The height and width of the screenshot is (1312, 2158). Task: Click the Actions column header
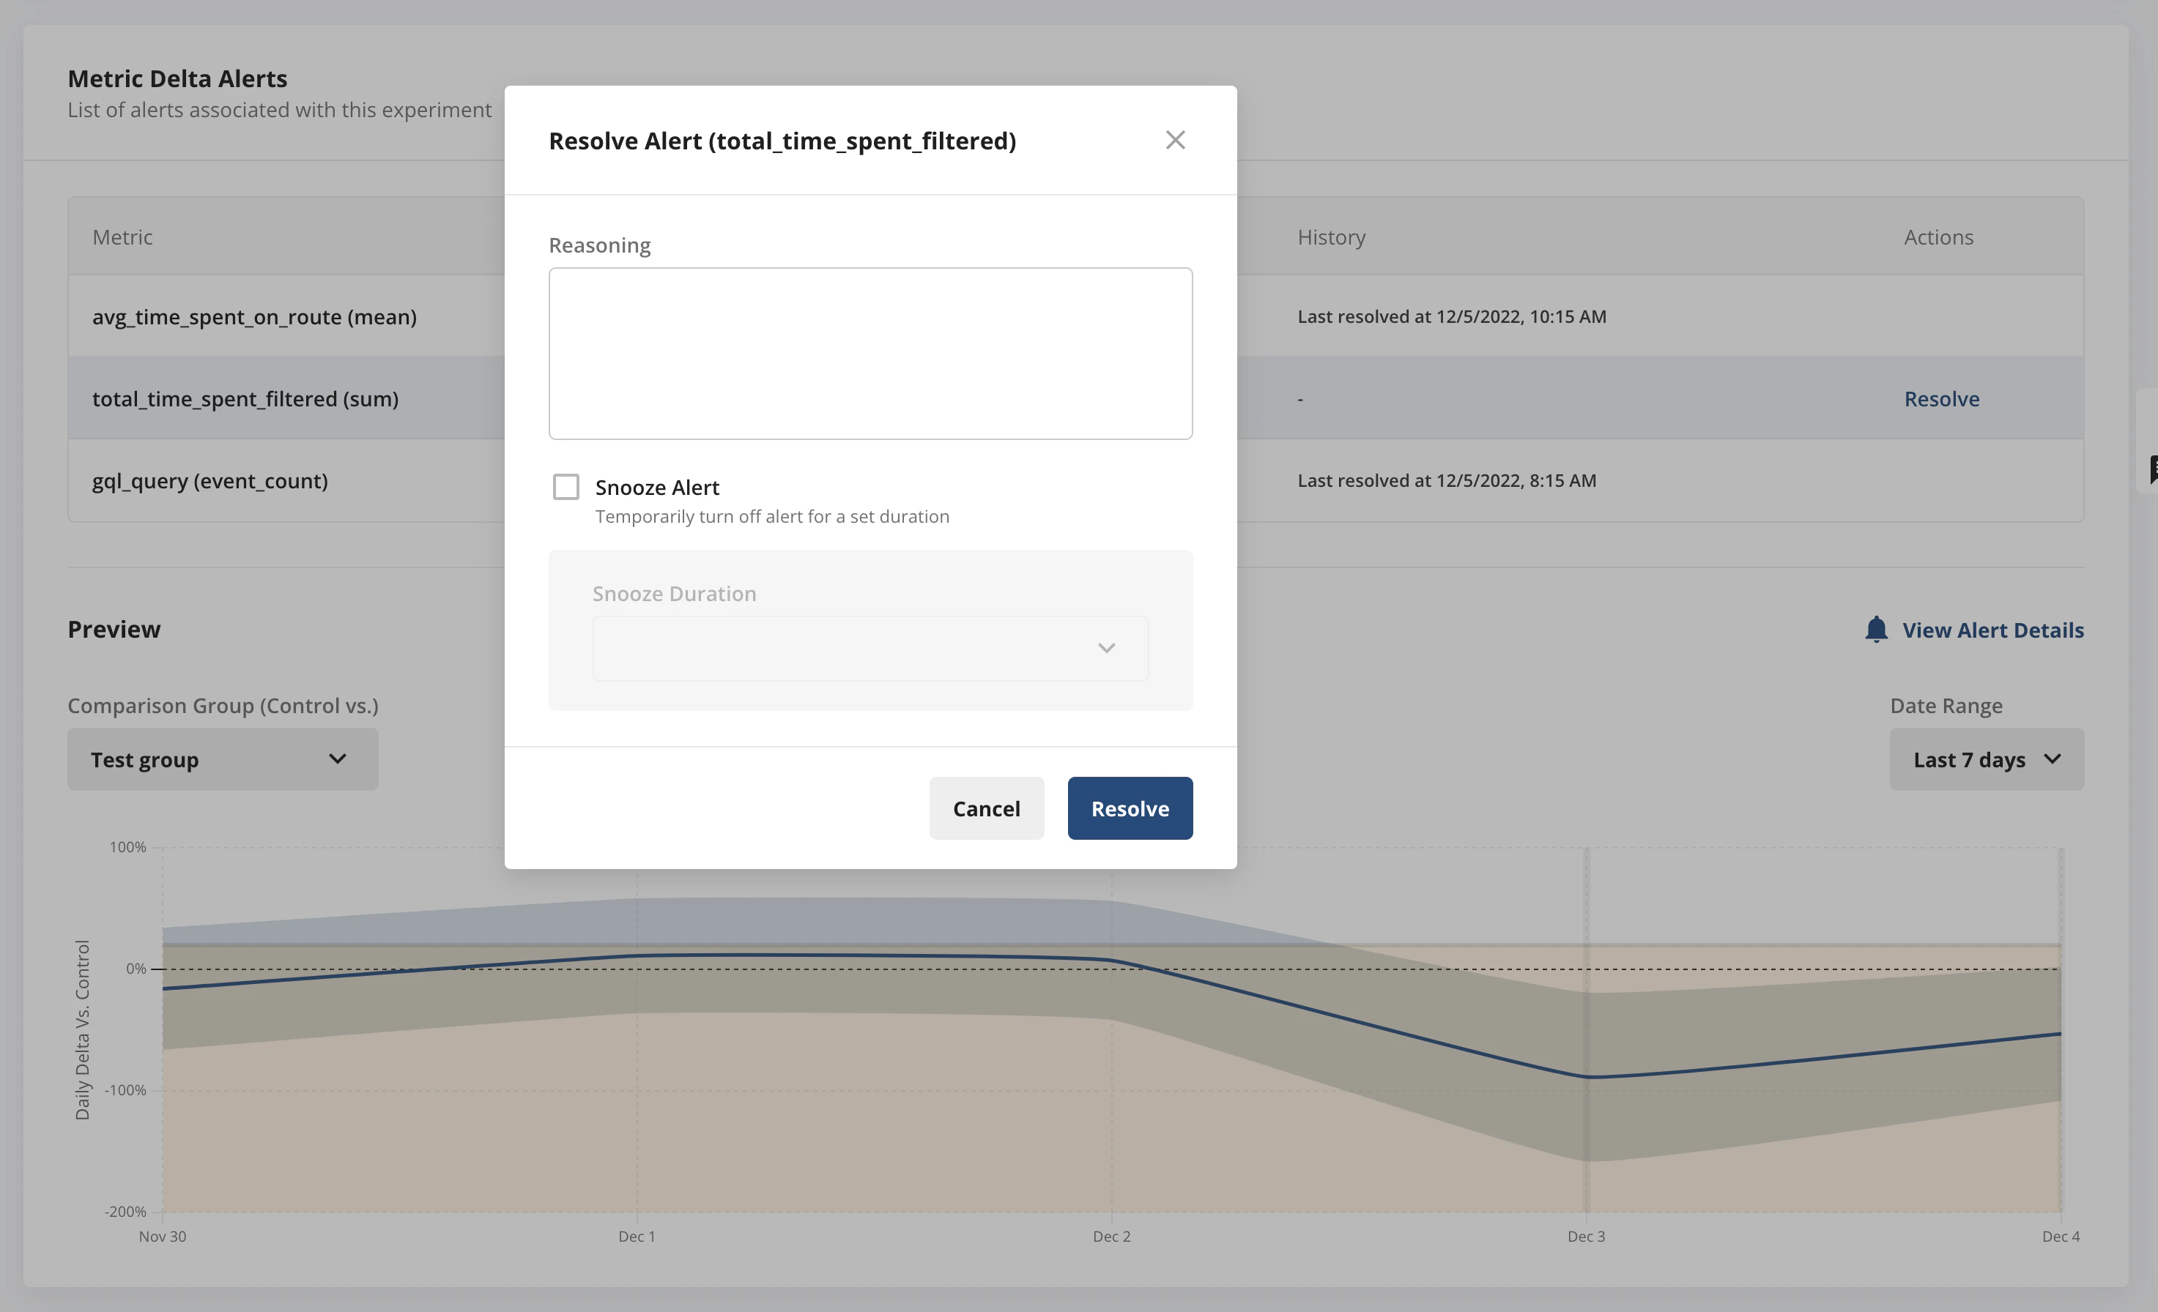[x=1938, y=236]
